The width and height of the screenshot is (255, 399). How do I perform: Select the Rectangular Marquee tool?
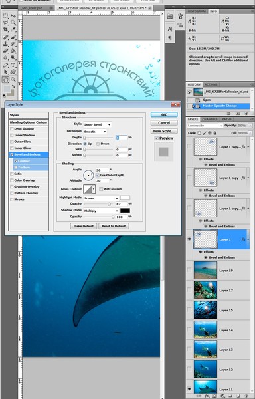click(5, 16)
